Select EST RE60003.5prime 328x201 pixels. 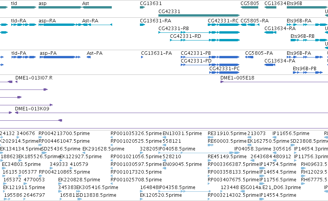tap(227, 141)
